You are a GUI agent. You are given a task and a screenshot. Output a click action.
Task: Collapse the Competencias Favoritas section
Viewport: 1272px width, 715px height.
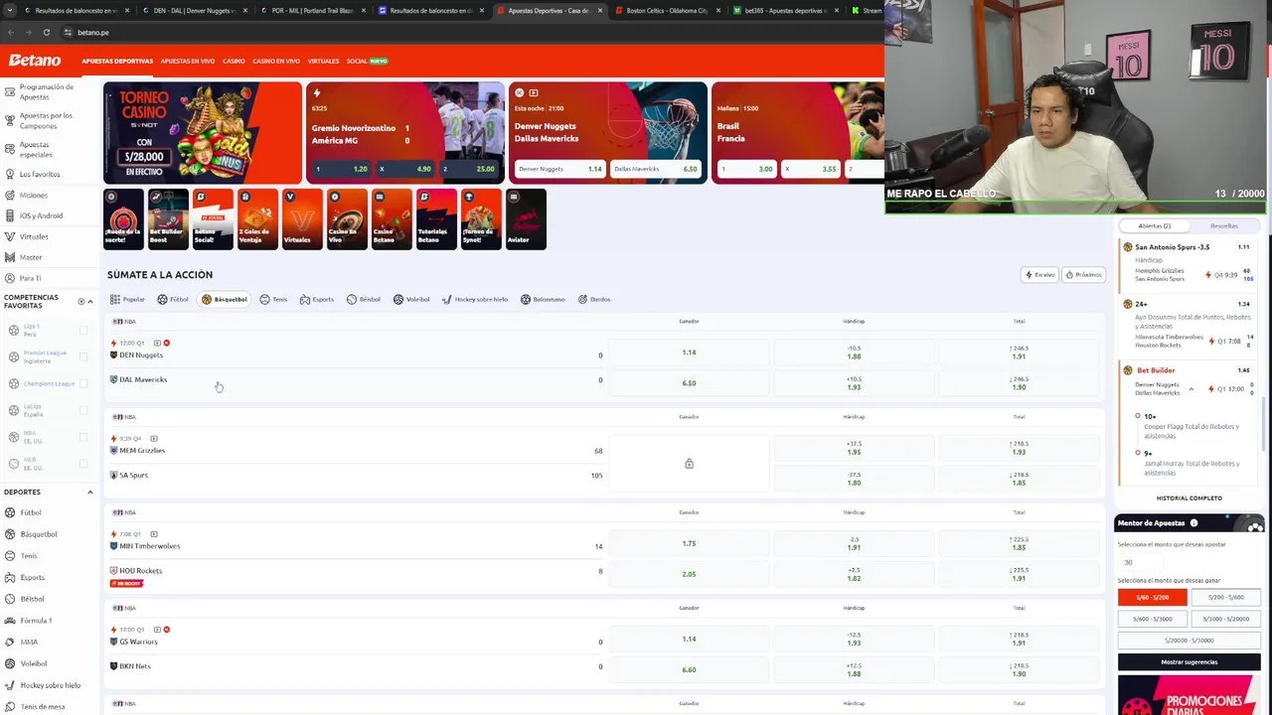[x=89, y=301]
